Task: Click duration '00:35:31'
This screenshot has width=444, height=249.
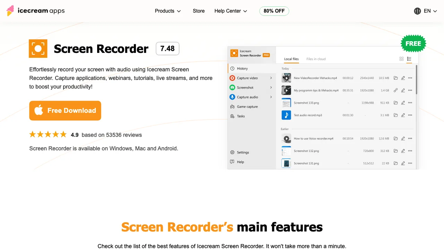Action: point(348,90)
